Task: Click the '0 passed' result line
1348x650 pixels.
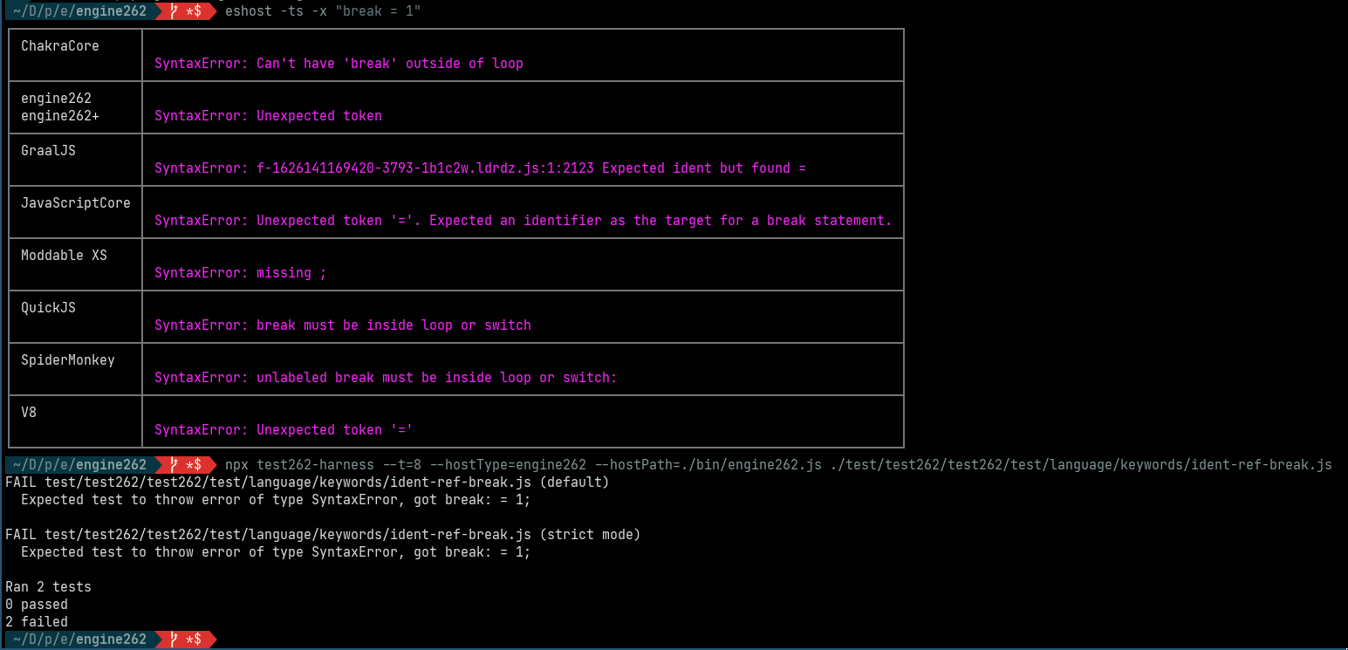Action: pyautogui.click(x=37, y=605)
